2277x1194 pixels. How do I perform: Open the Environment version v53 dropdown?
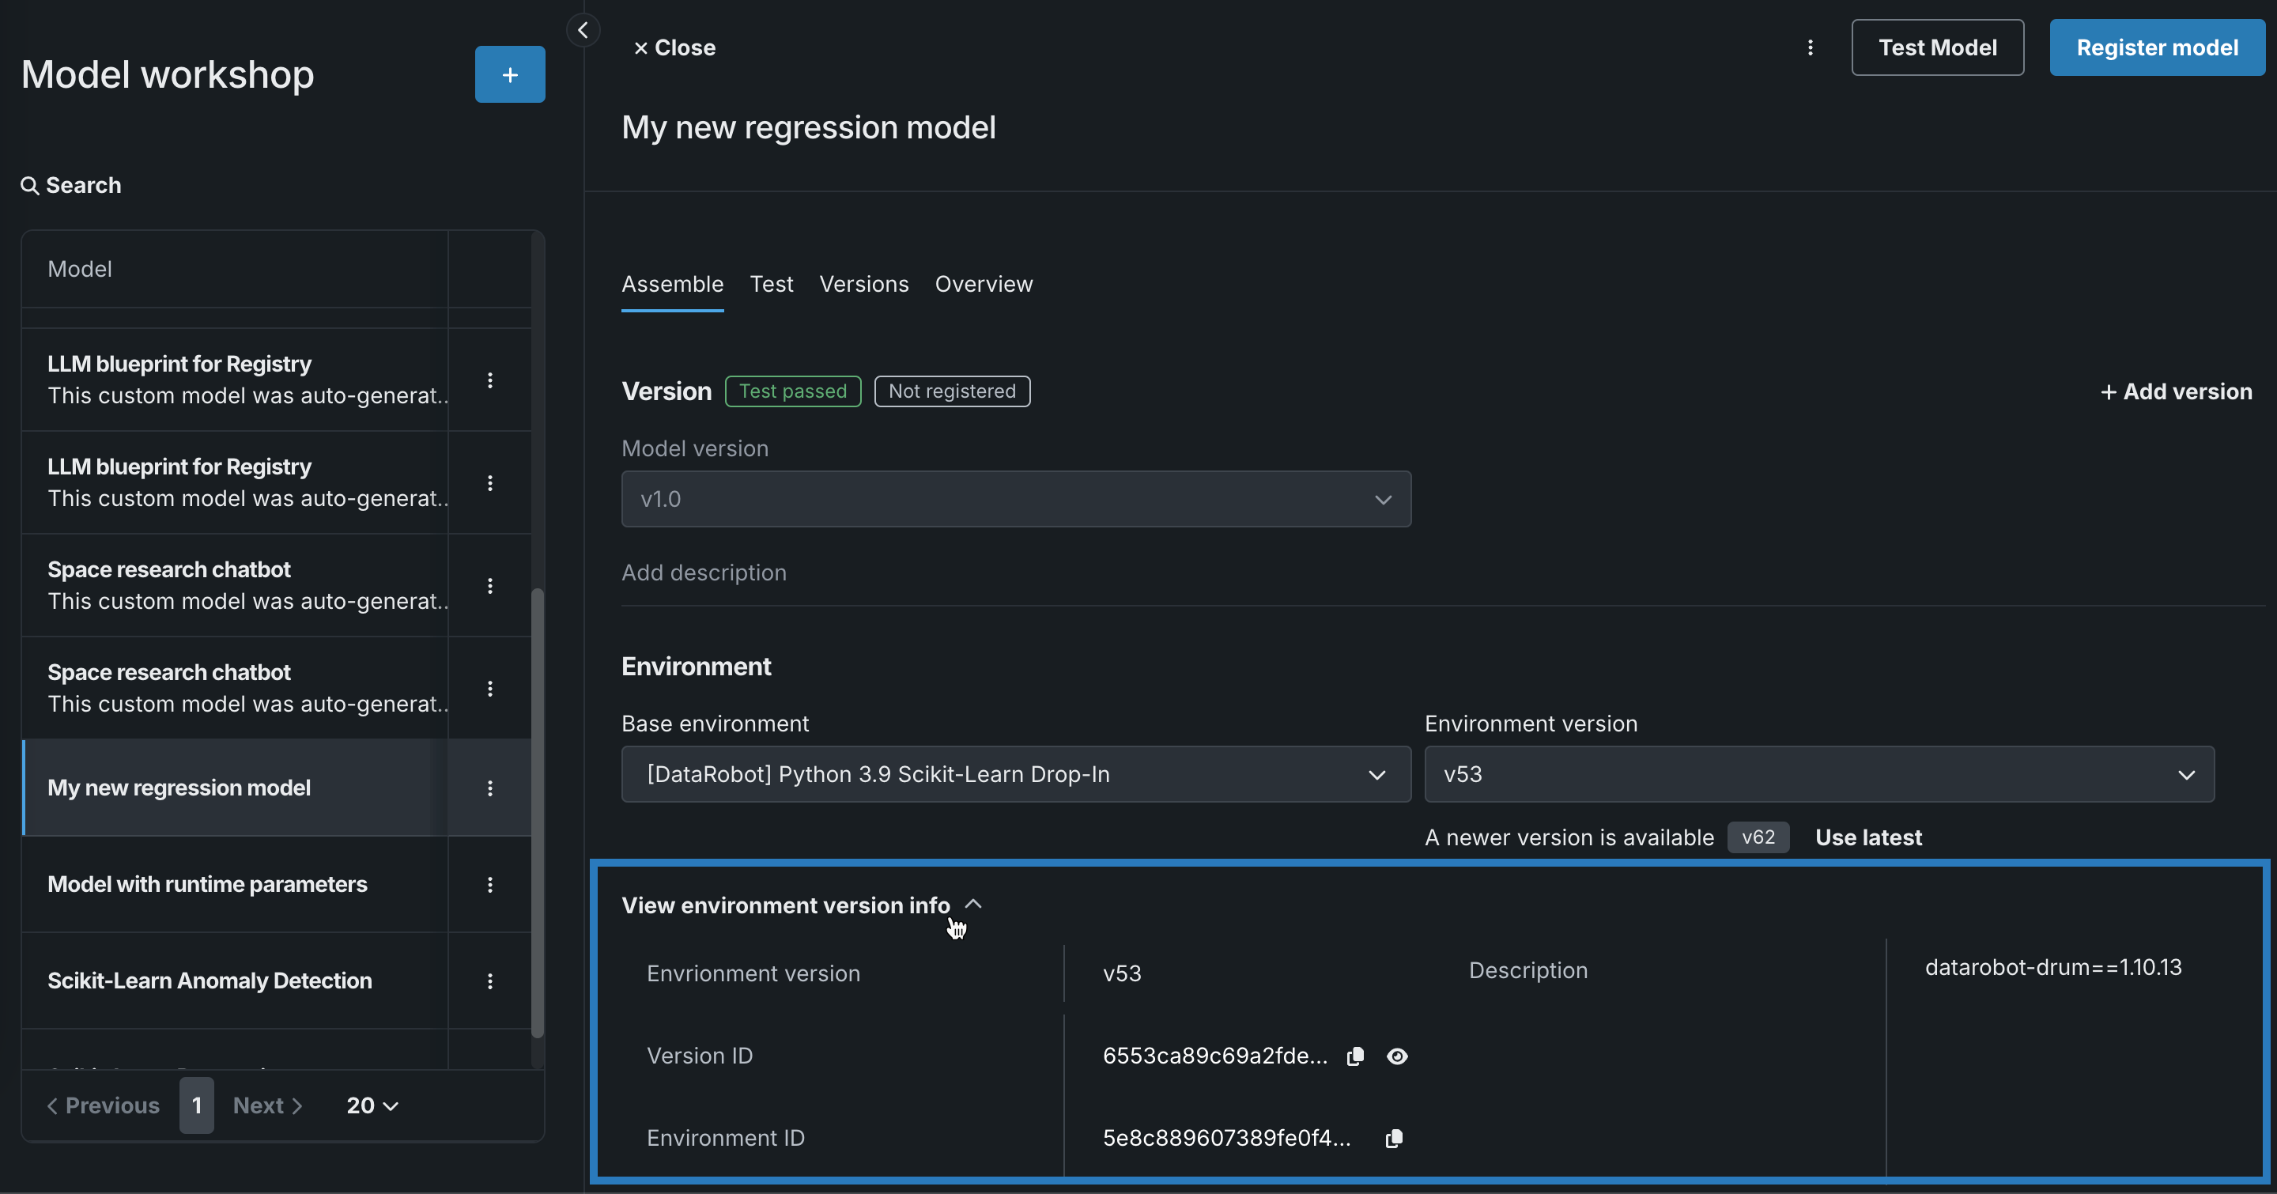[x=1818, y=774]
